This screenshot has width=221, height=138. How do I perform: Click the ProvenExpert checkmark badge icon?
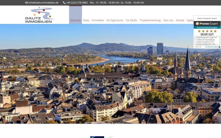coord(197,24)
